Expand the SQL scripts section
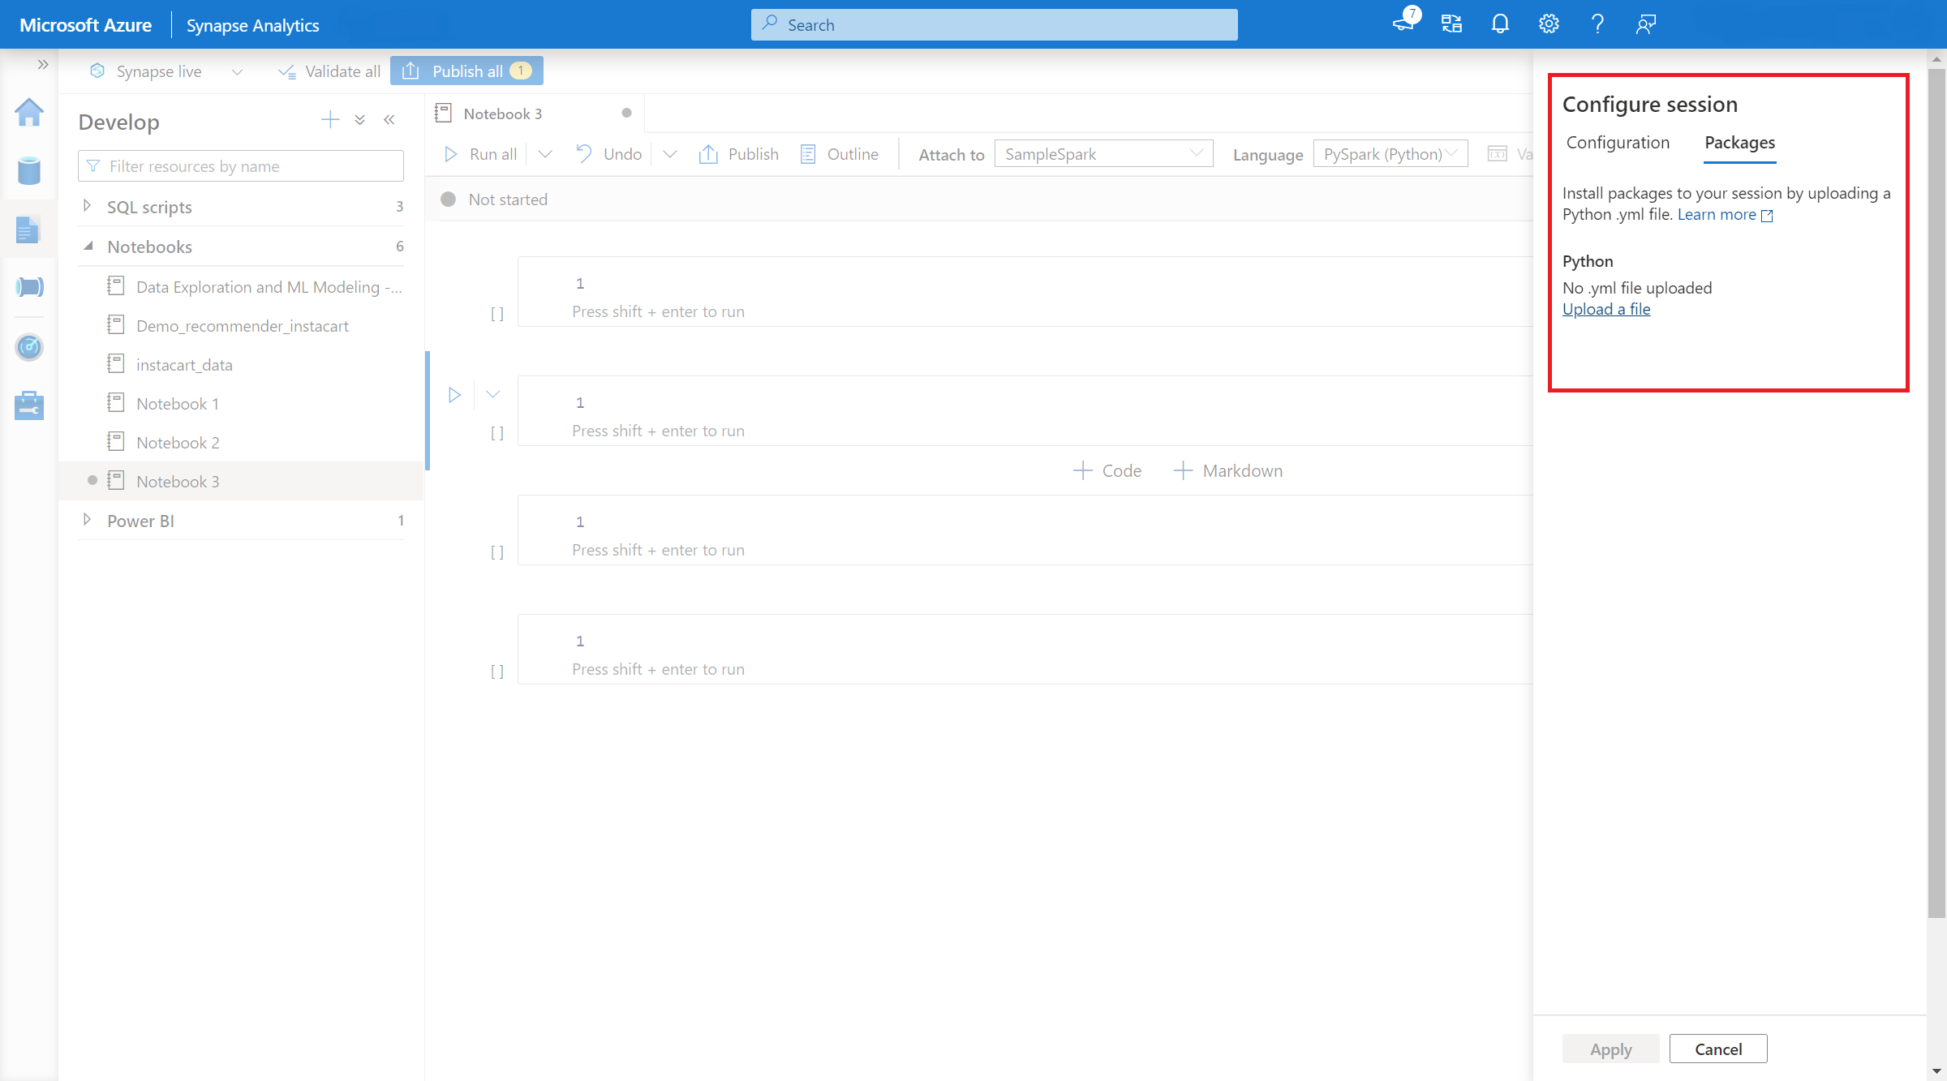This screenshot has height=1081, width=1947. coord(87,206)
